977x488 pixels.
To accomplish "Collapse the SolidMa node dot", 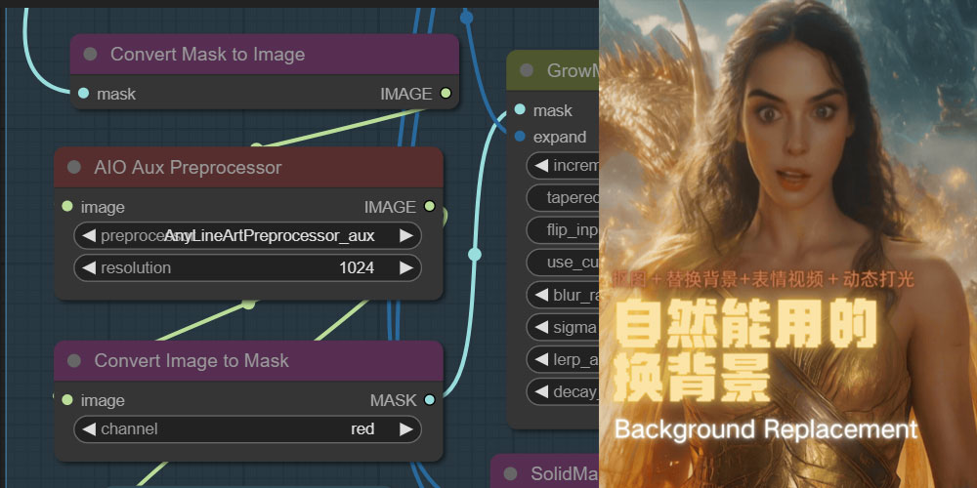I will point(510,474).
